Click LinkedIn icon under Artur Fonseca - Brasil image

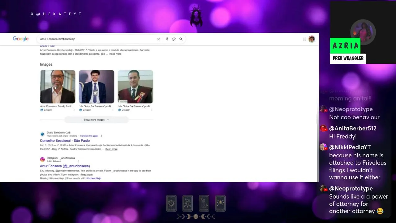[x=41, y=110]
